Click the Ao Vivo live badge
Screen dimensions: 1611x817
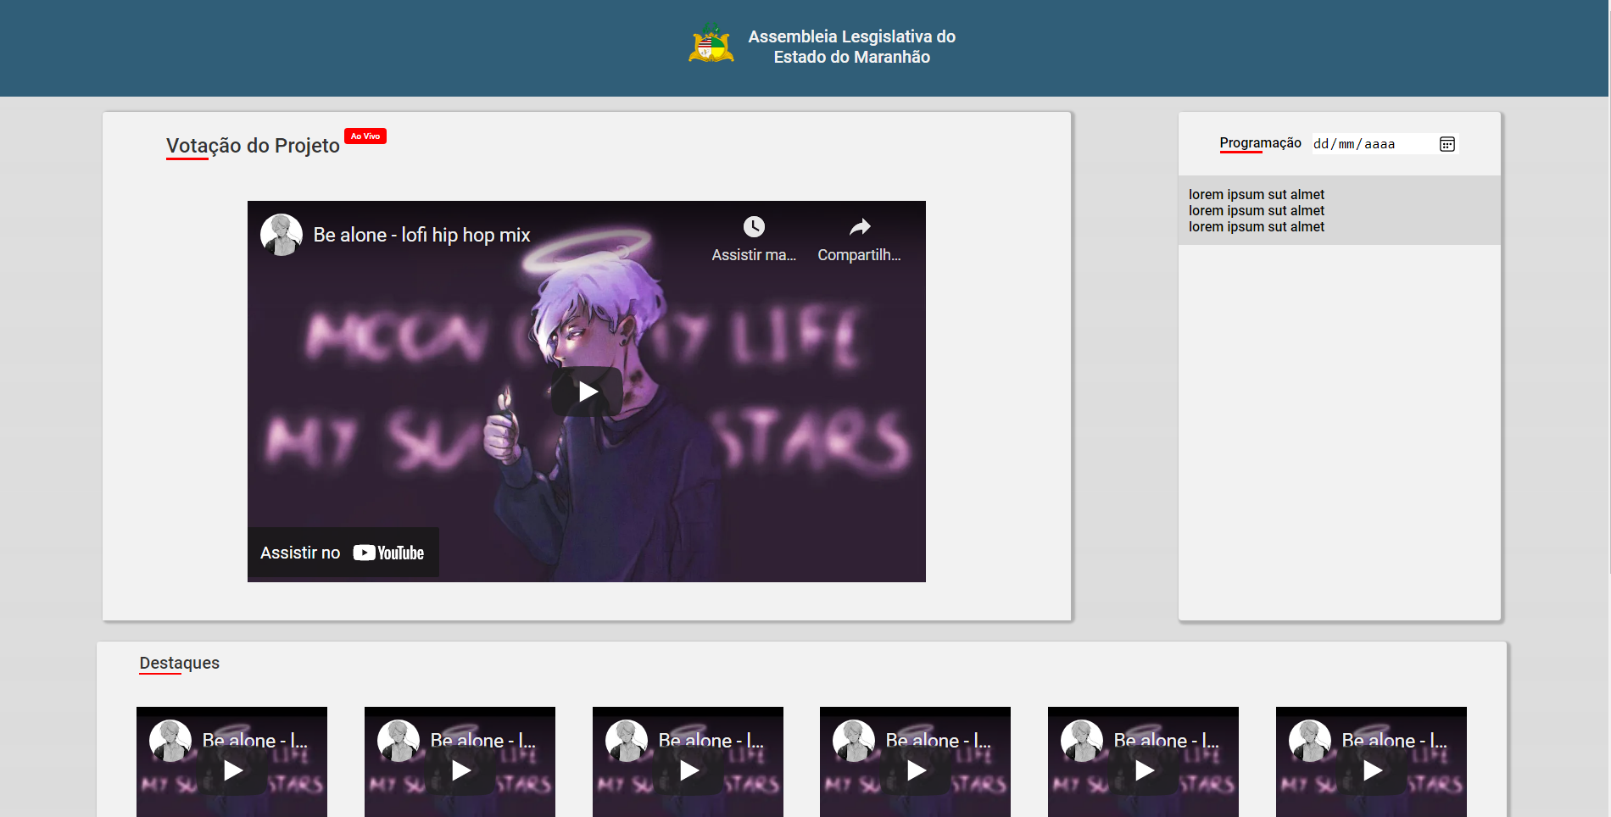(x=365, y=136)
